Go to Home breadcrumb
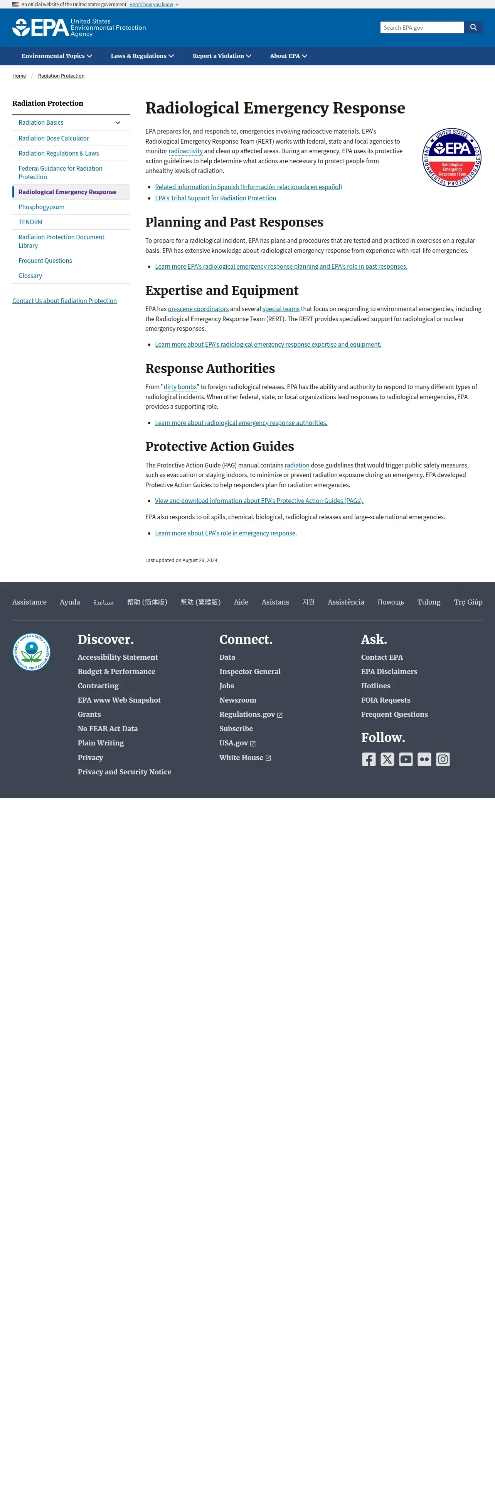 (19, 76)
